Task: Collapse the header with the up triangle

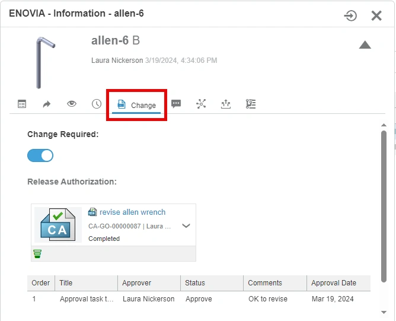Action: coord(365,45)
